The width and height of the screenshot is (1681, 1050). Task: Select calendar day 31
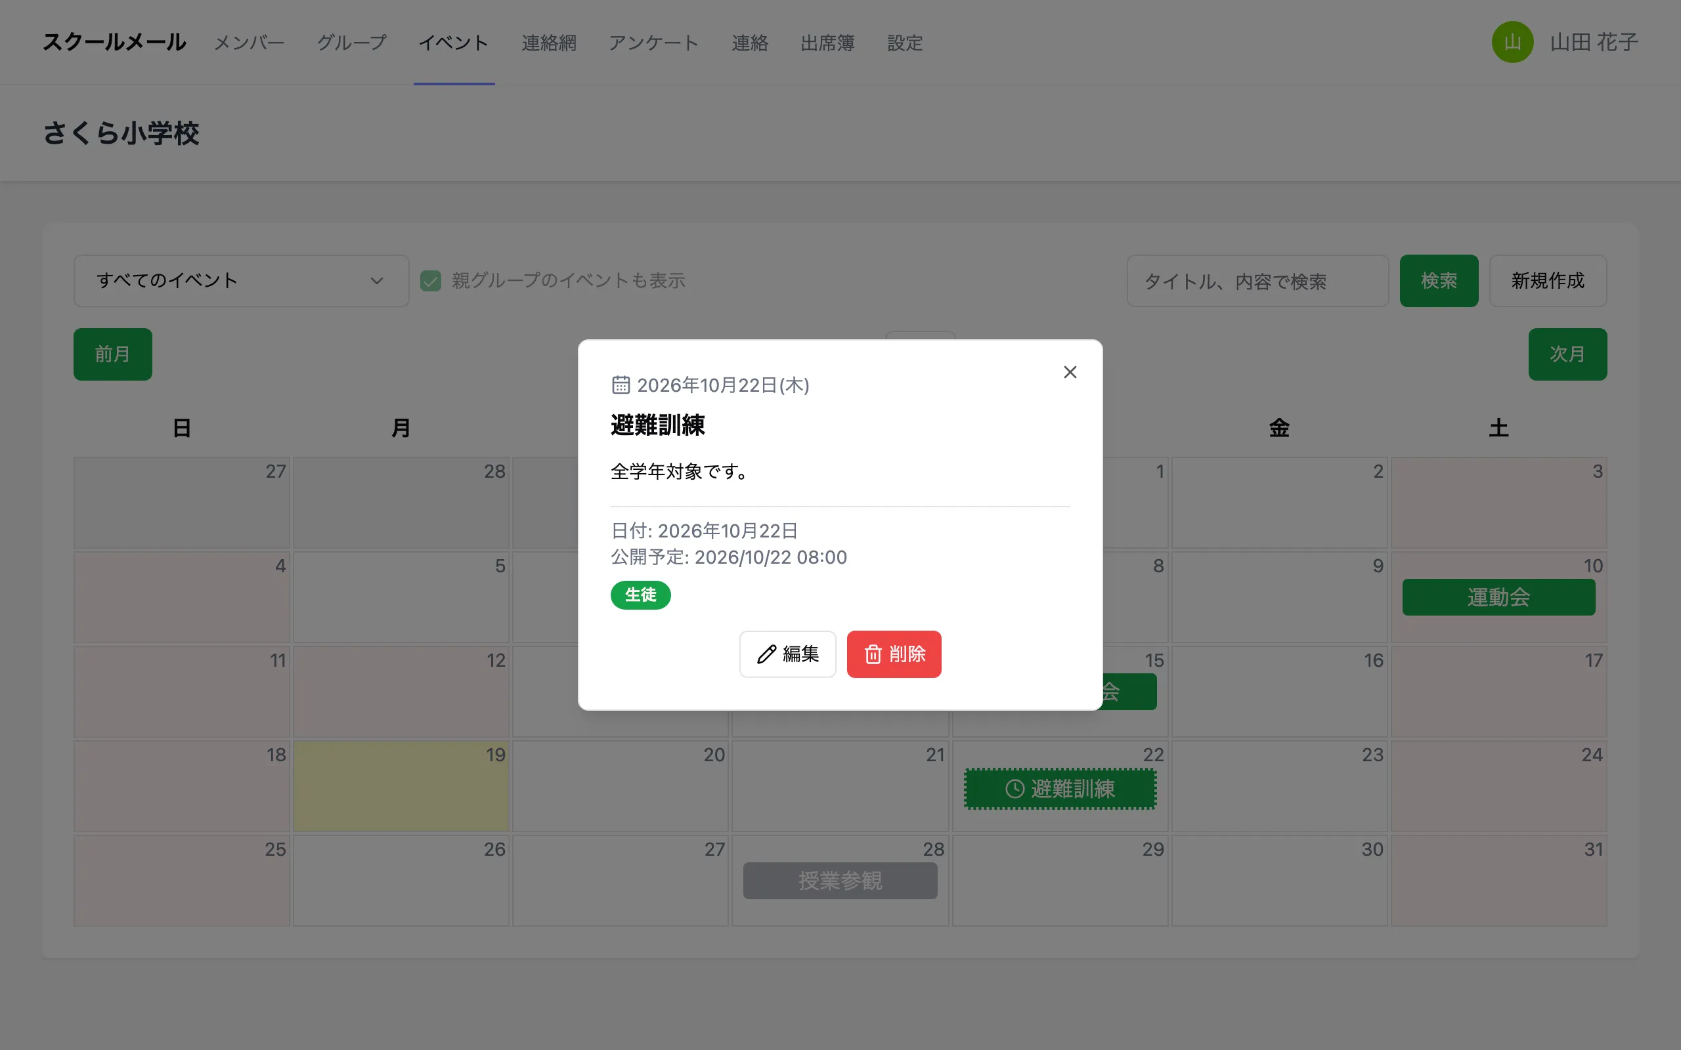(1498, 881)
